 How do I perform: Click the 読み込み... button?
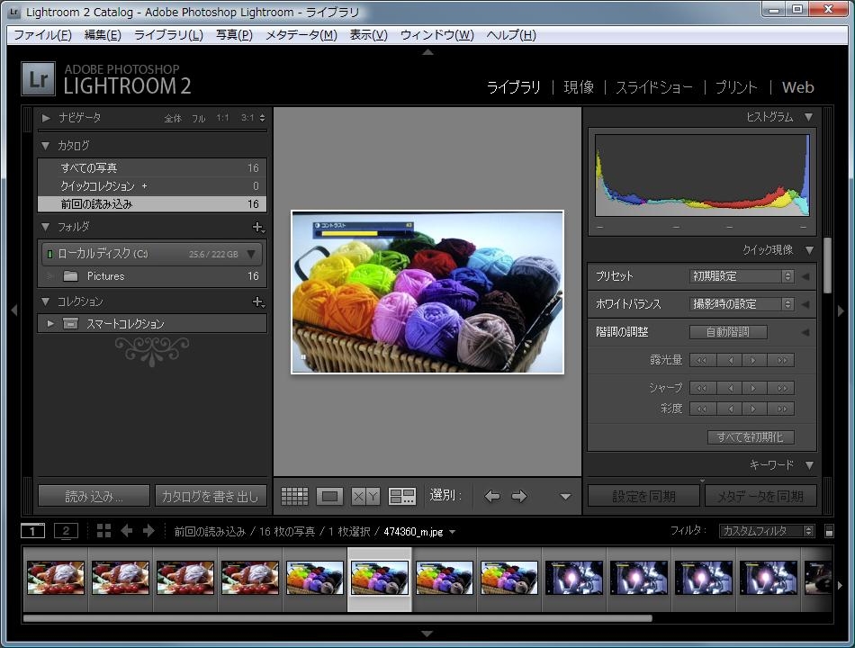94,496
